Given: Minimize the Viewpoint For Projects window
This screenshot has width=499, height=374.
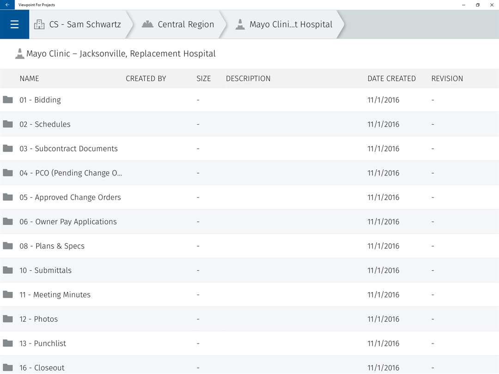Looking at the screenshot, I should [464, 5].
